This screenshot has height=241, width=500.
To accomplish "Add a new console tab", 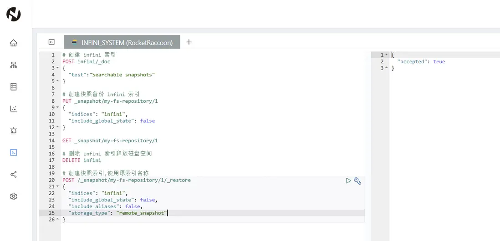I will (189, 42).
